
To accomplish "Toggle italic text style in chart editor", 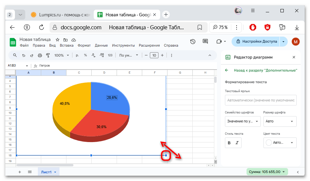I will pos(237,143).
